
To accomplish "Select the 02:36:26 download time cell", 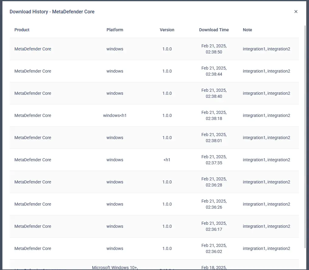I will 214,204.
